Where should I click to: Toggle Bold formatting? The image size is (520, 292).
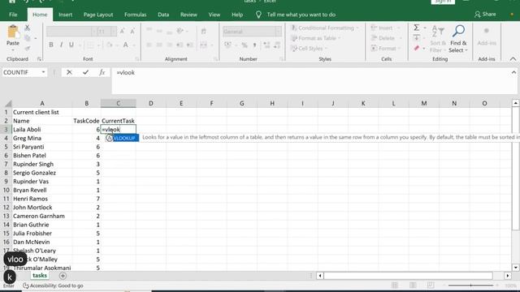click(x=51, y=45)
